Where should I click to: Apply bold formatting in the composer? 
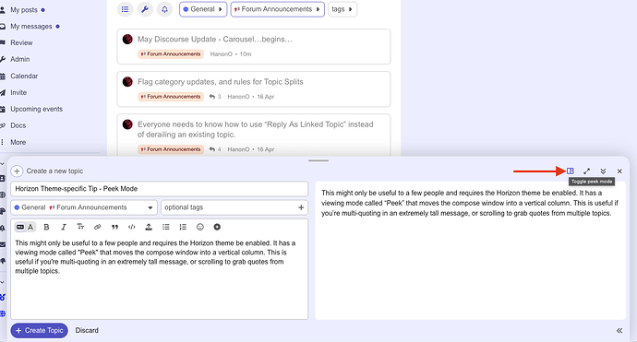46,227
